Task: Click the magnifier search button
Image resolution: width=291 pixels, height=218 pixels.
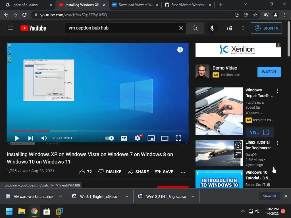Action: click(x=195, y=28)
